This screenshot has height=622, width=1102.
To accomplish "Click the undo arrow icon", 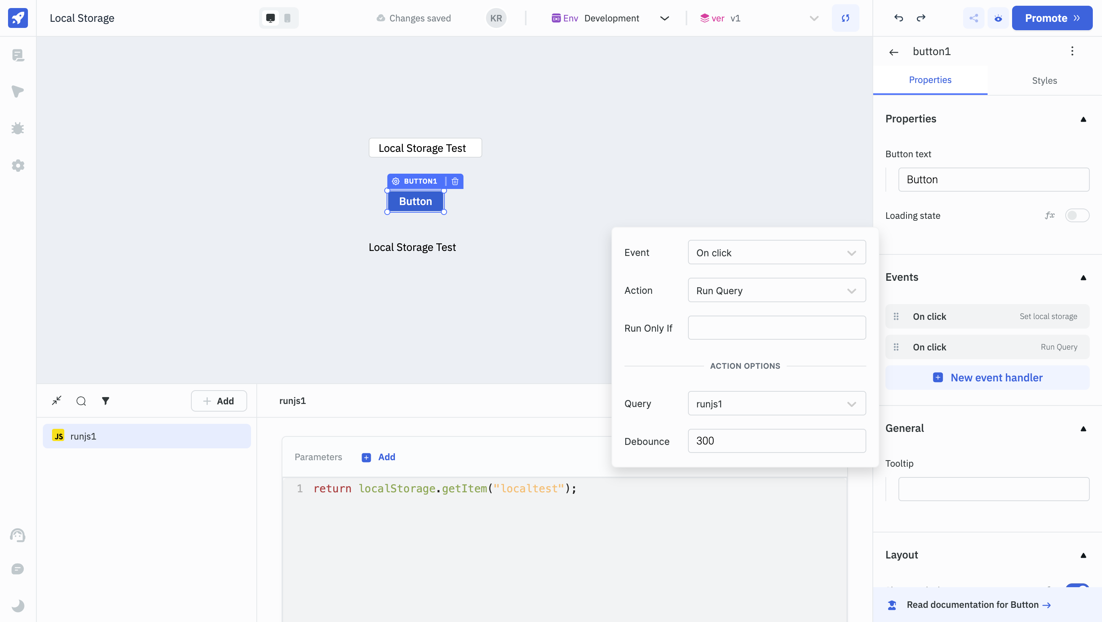I will (898, 17).
